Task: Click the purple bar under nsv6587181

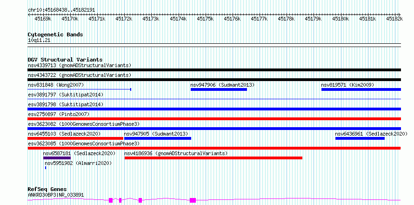Action: pos(57,158)
